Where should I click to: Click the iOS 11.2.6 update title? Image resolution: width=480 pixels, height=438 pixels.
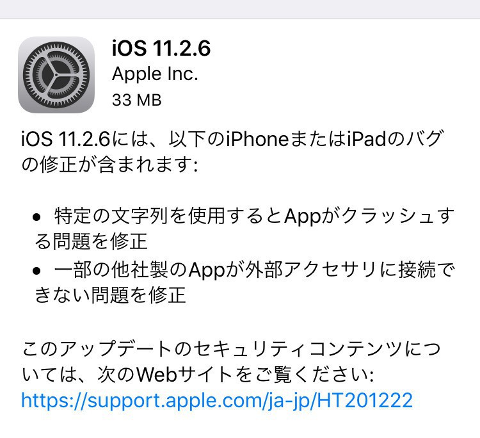(x=161, y=48)
